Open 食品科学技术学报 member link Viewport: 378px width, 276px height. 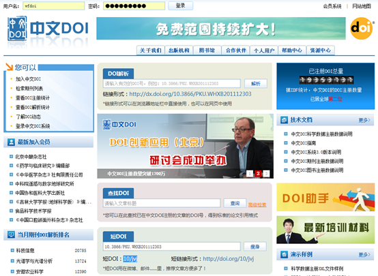click(x=33, y=211)
